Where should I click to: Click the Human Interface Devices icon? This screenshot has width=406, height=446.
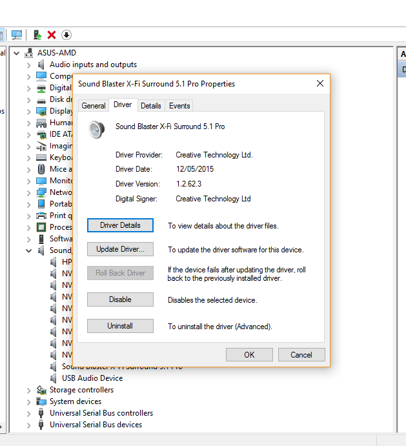41,123
